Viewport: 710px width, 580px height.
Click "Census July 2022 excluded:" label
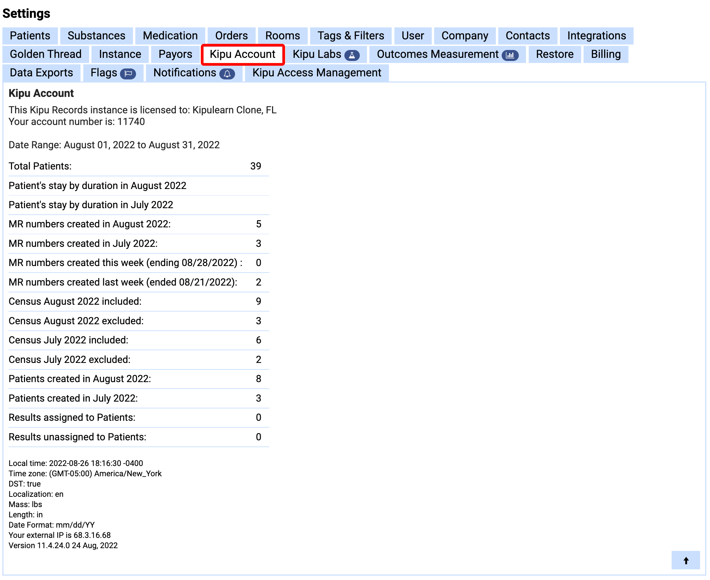coord(70,360)
